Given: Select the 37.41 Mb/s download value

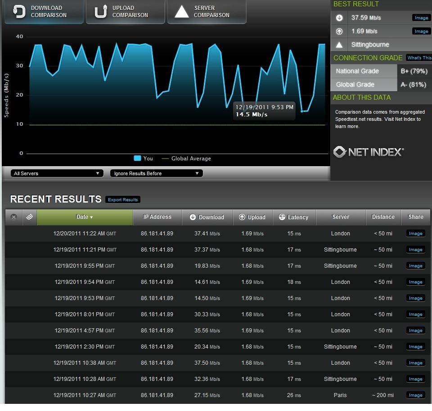Looking at the screenshot, I should coord(207,234).
